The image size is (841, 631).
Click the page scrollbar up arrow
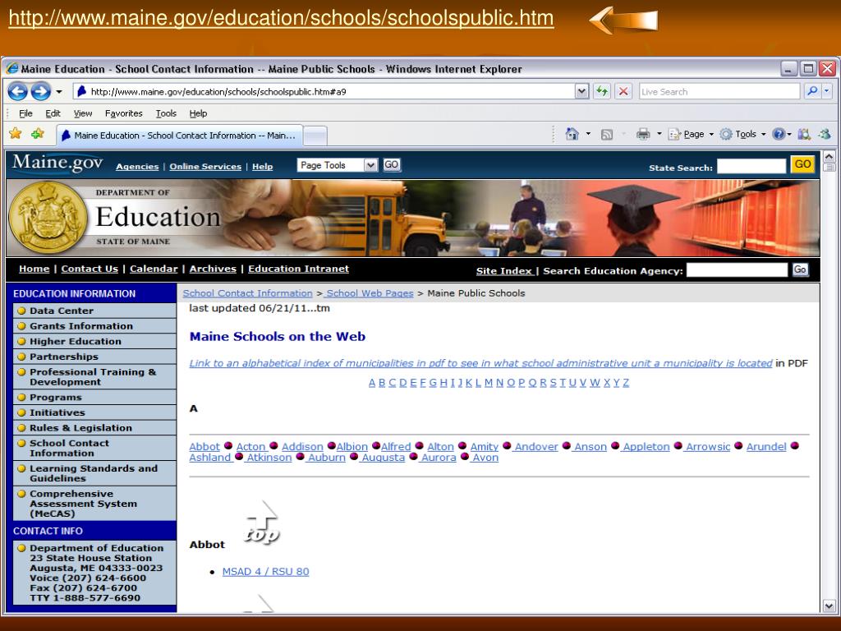829,157
